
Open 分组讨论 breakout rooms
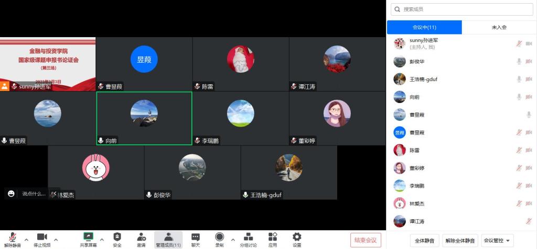[x=249, y=237]
